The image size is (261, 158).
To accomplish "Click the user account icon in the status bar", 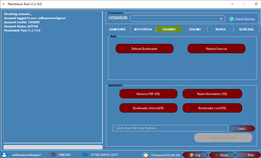I will (4, 155).
